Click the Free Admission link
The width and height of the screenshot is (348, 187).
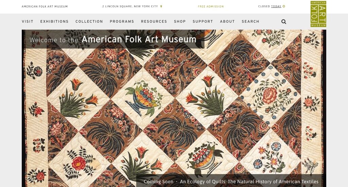coord(211,6)
